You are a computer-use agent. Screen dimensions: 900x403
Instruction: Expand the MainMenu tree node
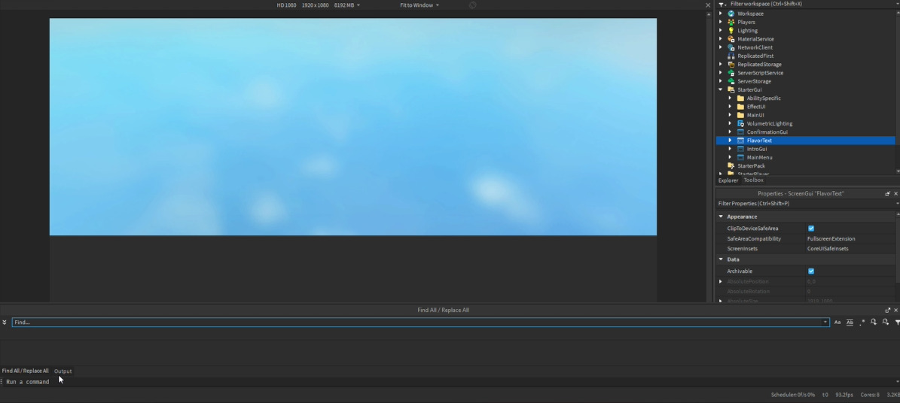(x=730, y=158)
